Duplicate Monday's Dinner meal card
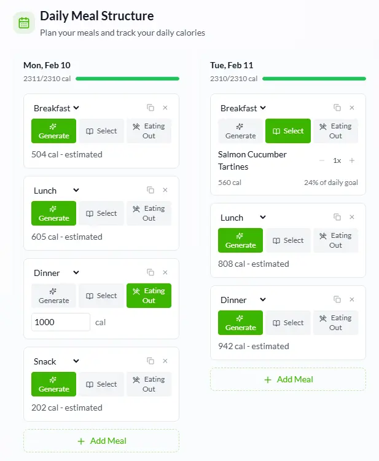Viewport: 379px width, 461px height. (x=150, y=272)
